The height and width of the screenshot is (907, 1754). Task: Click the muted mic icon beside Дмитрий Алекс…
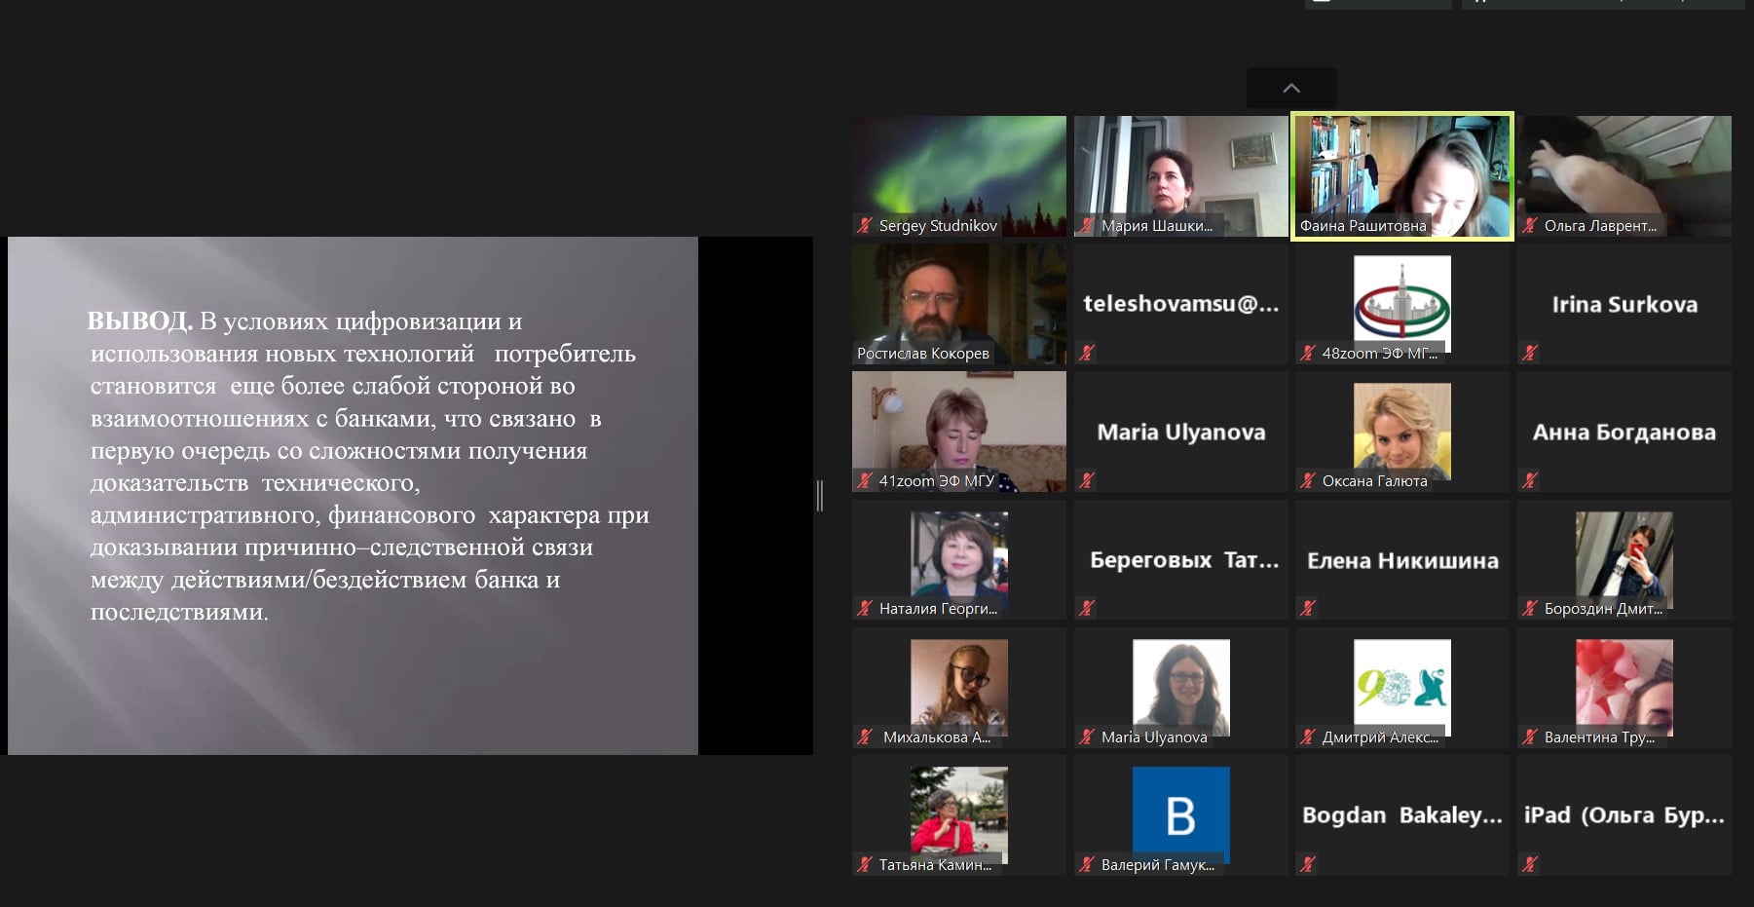coord(1307,737)
